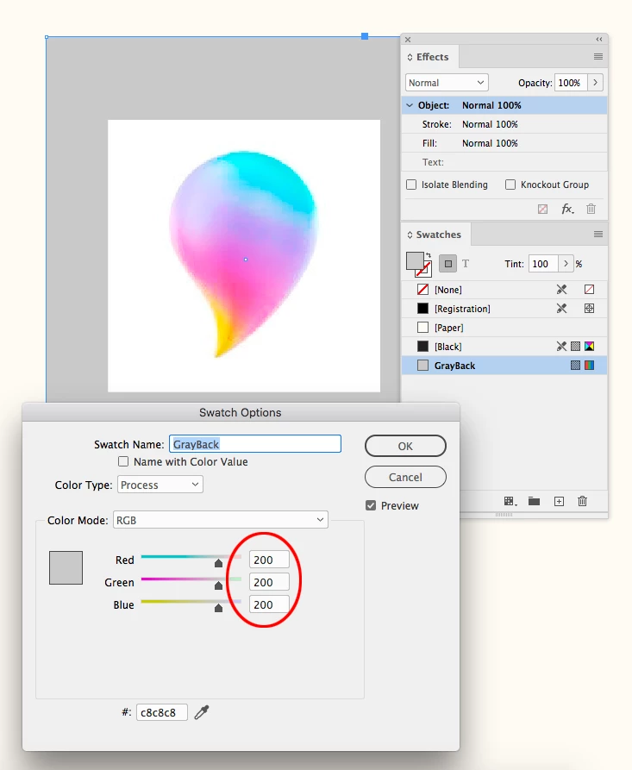Image resolution: width=632 pixels, height=770 pixels.
Task: Click the Green value field
Action: point(269,582)
